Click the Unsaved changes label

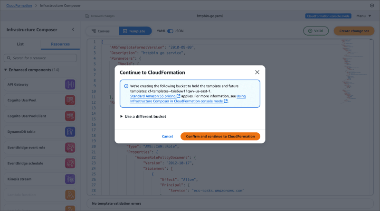point(103,16)
